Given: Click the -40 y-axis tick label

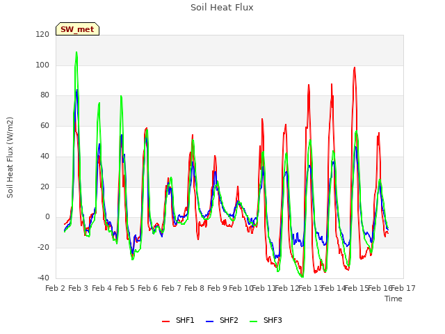Looking at the screenshot, I should (x=43, y=278).
